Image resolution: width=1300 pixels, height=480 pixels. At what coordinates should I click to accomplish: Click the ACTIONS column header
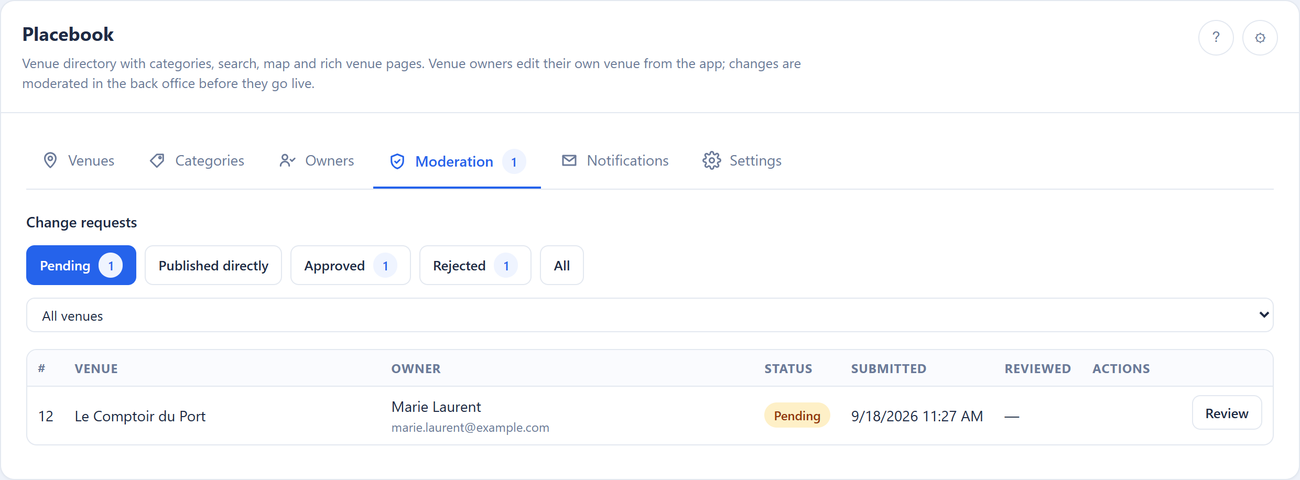(x=1121, y=368)
